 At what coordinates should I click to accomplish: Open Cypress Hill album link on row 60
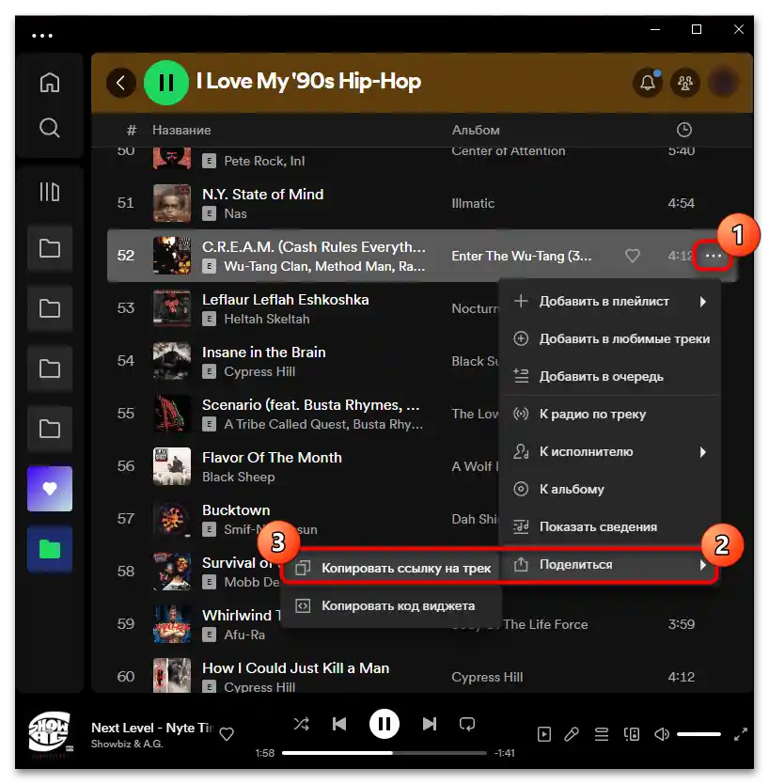pos(487,677)
